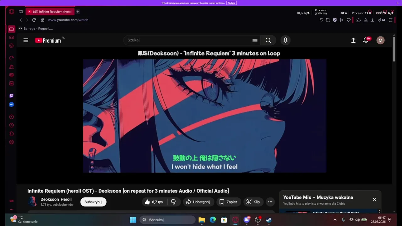Open GX Control speedometer icon in sidebar
This screenshot has height=226, width=402.
pyautogui.click(x=12, y=58)
